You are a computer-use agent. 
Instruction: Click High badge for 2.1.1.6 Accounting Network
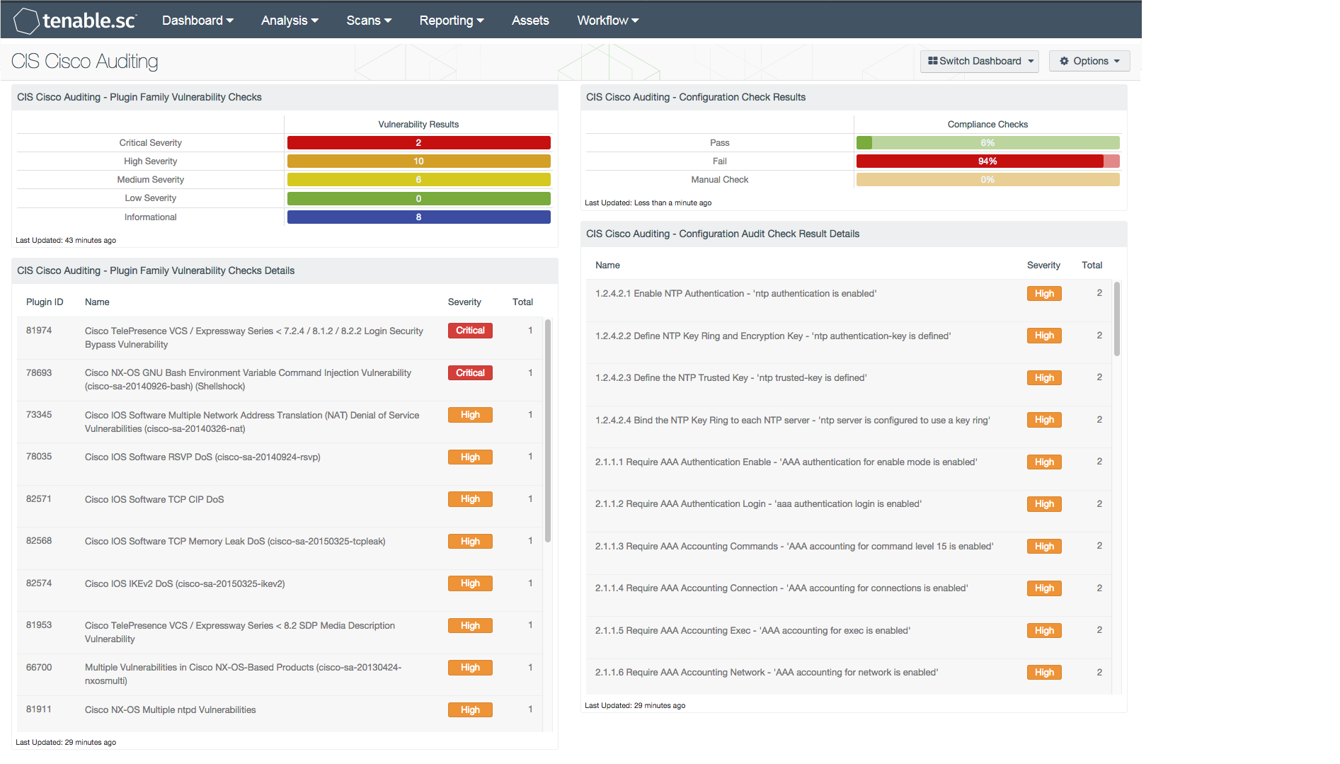[x=1044, y=673]
